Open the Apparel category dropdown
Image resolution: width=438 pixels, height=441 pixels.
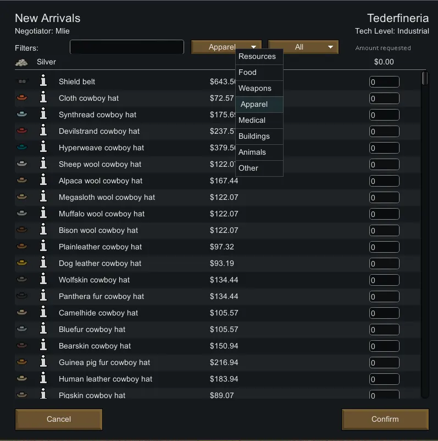pyautogui.click(x=226, y=47)
